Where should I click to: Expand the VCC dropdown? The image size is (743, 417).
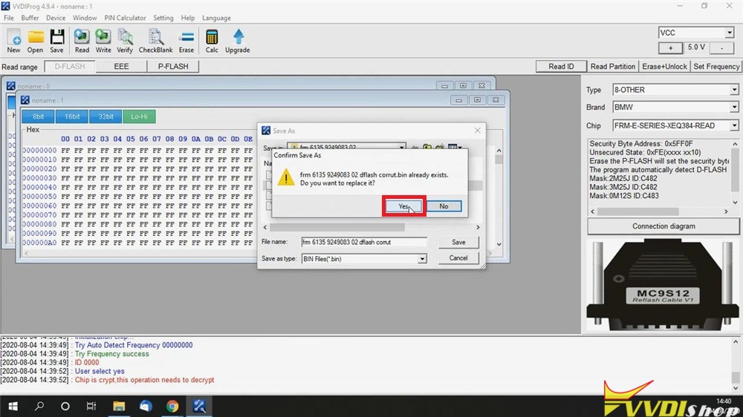[730, 33]
